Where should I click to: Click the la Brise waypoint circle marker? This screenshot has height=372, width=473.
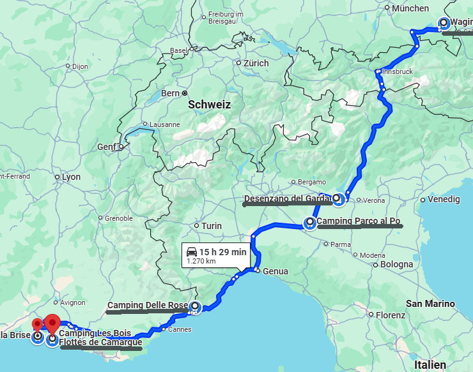(38, 337)
